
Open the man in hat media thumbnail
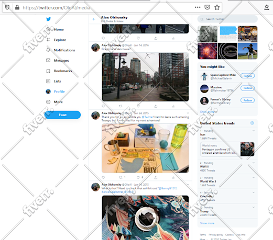click(x=247, y=51)
